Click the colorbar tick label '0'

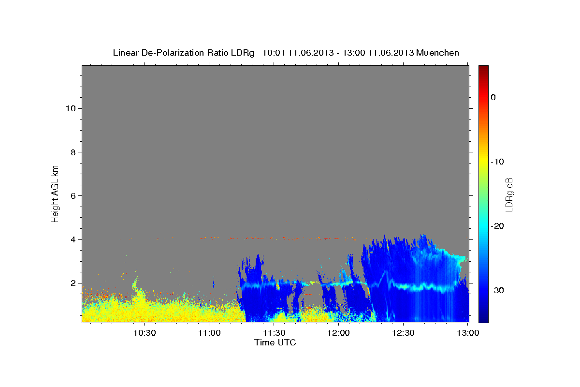493,97
